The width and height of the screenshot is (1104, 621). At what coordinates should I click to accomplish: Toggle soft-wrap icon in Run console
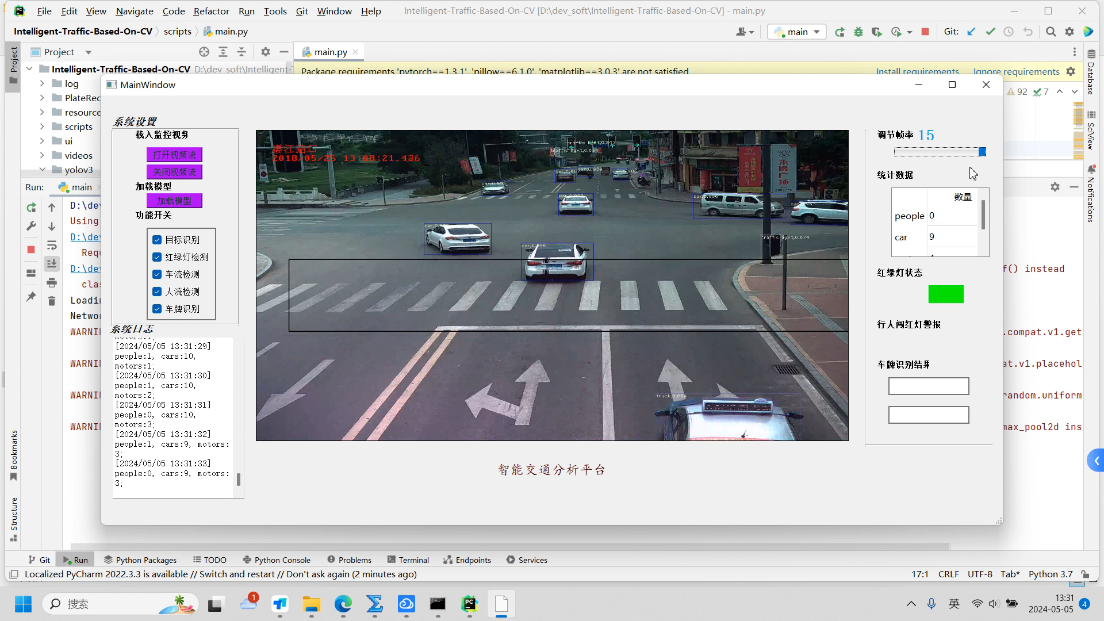point(52,246)
